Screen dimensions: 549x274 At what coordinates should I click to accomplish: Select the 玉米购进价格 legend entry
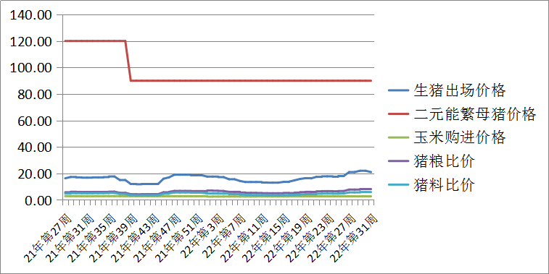(447, 137)
